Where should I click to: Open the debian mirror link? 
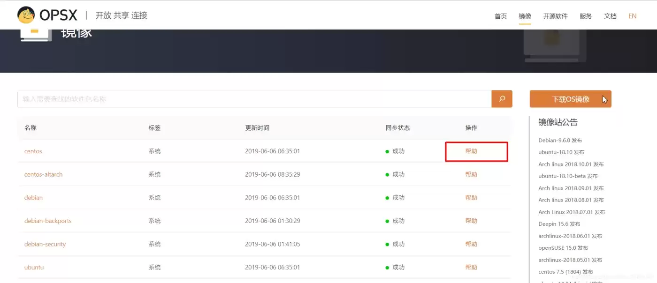coord(33,198)
